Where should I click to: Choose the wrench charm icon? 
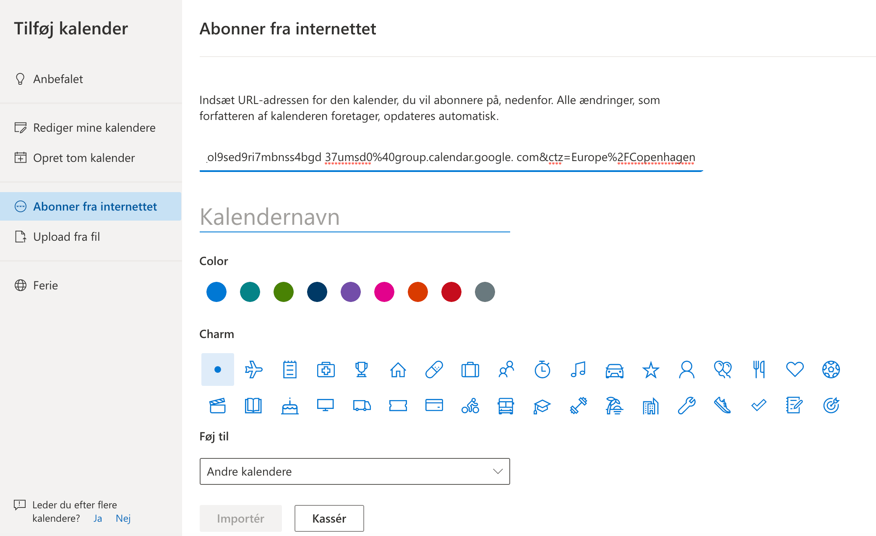pos(687,406)
